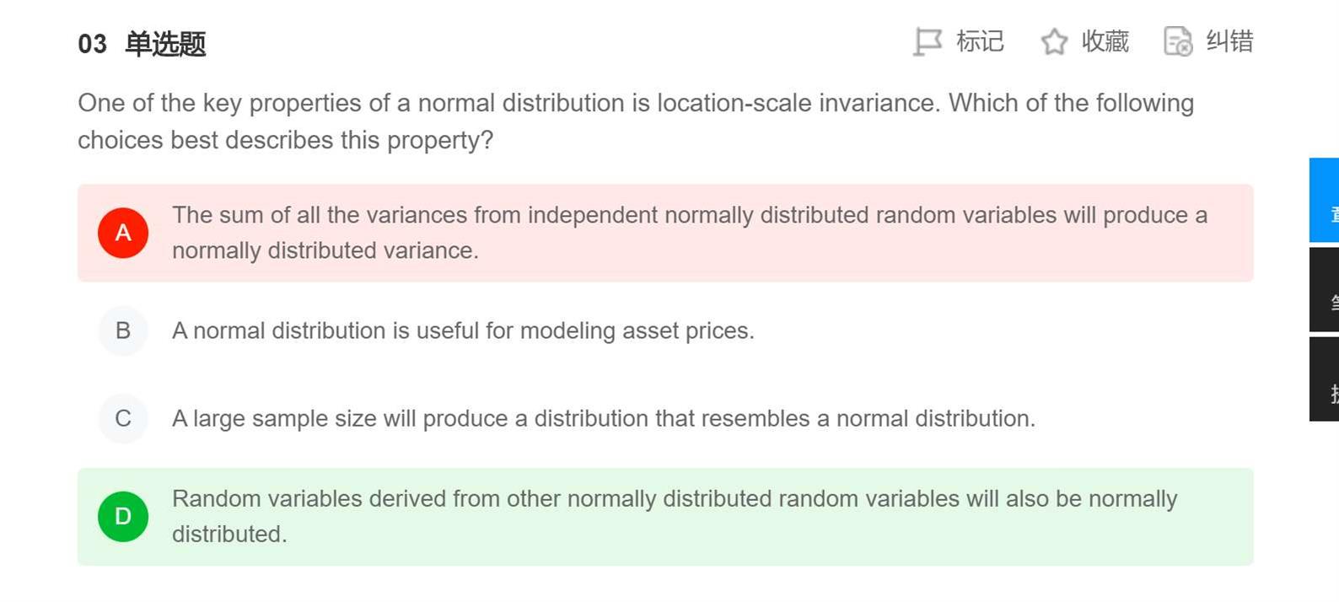Click the 03 单选题 question heading
The height and width of the screenshot is (602, 1339).
pos(142,44)
